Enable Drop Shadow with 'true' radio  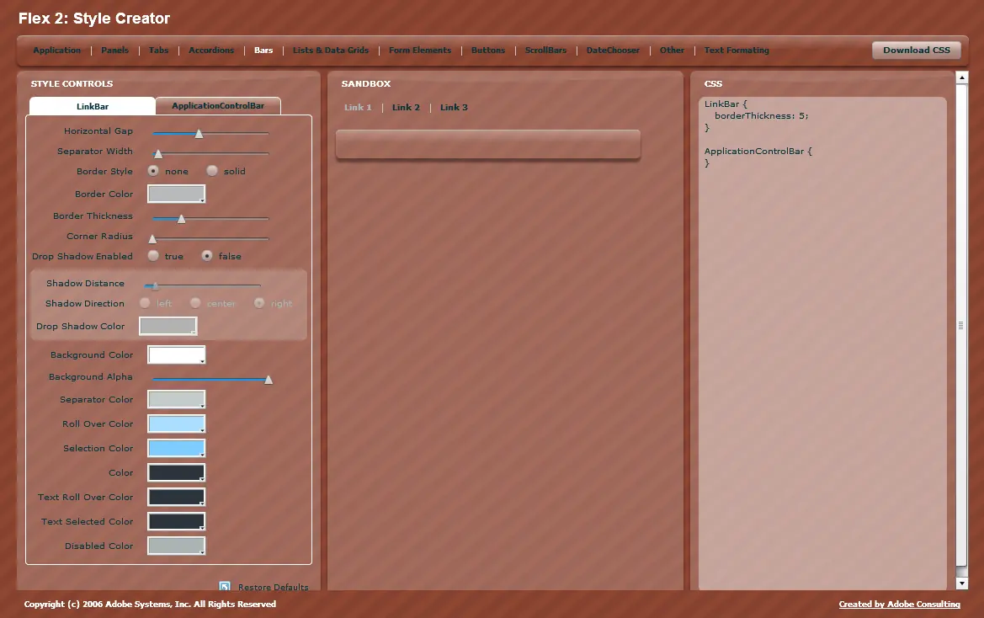tap(153, 255)
